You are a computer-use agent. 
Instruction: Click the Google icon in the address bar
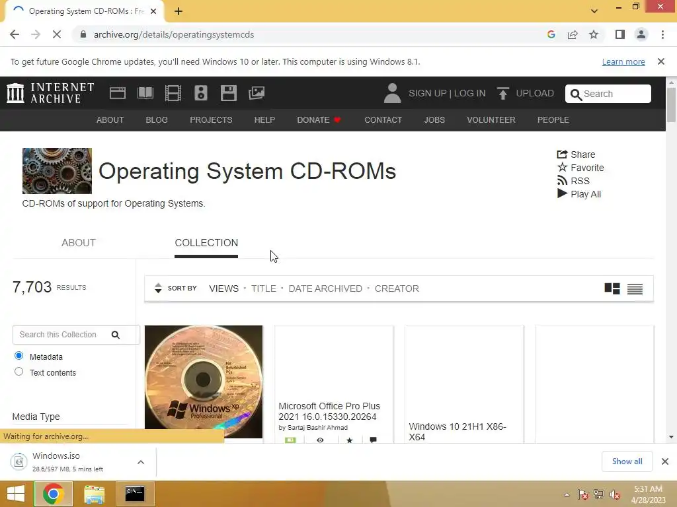pyautogui.click(x=551, y=34)
